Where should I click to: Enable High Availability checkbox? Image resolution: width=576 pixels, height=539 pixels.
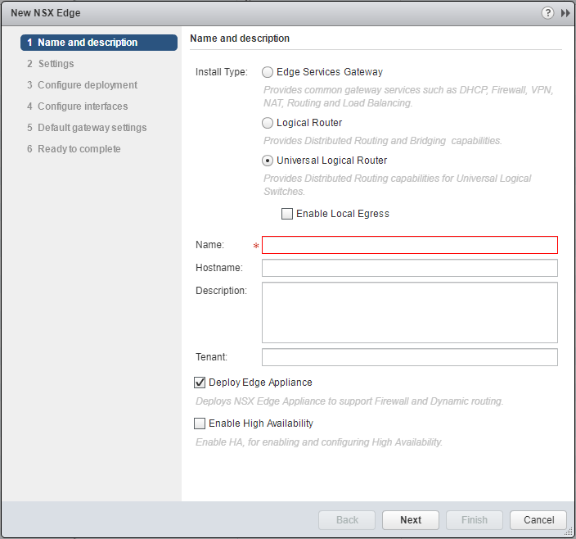tap(200, 423)
